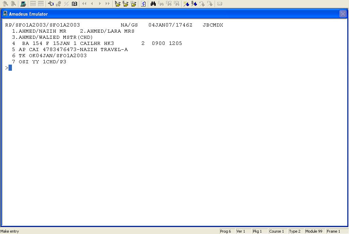Viewport: 349px width, 234px height.
Task: Click passenger 3.AHMED/WALIED MSTR(CHD)
Action: [x=52, y=37]
